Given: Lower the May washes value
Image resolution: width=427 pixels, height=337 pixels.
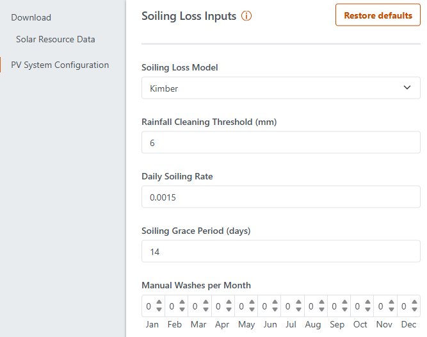Looking at the screenshot, I should pos(252,309).
